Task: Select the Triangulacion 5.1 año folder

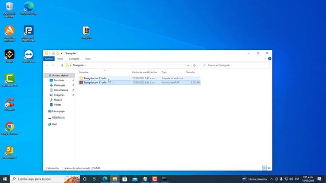Action: (139, 78)
